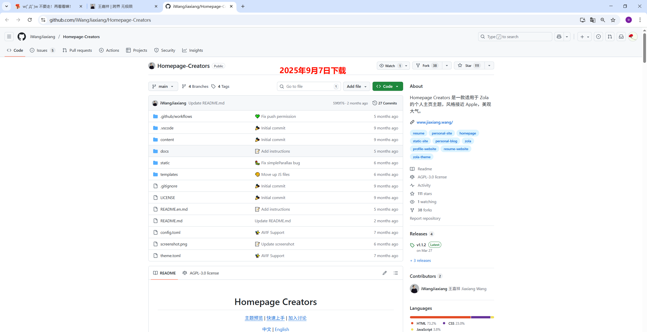Click the Go to file search field
647x332 pixels.
309,86
